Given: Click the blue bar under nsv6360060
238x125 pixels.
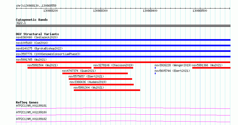Looking at the screenshot, I should pos(123,40).
